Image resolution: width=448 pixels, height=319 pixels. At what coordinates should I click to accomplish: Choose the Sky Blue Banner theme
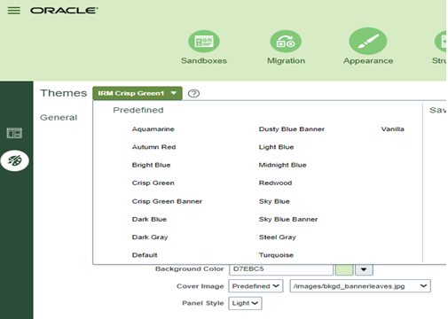click(x=288, y=220)
